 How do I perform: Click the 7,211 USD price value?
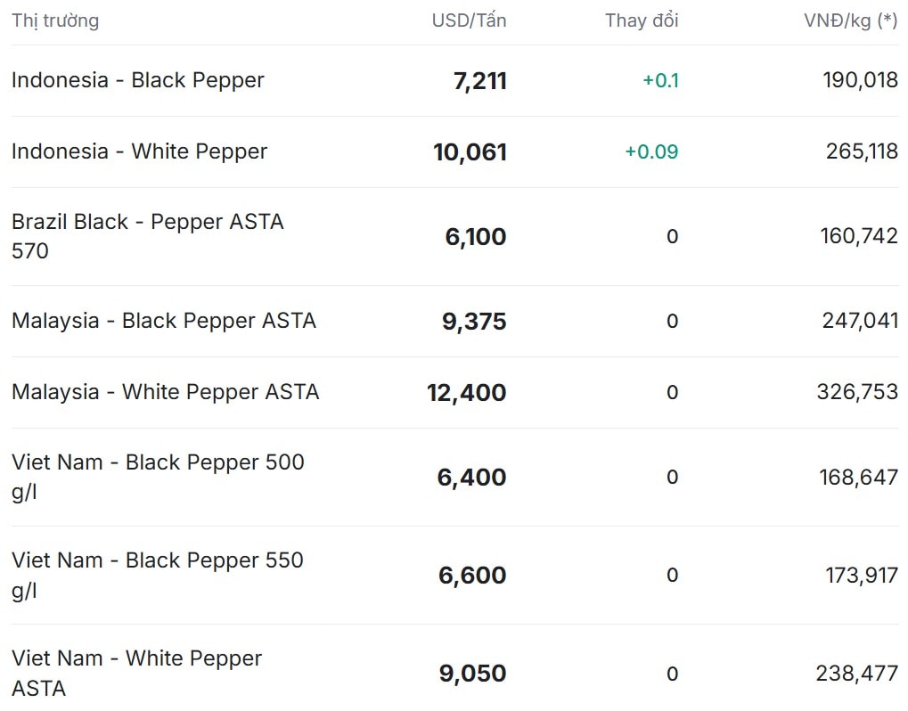479,81
